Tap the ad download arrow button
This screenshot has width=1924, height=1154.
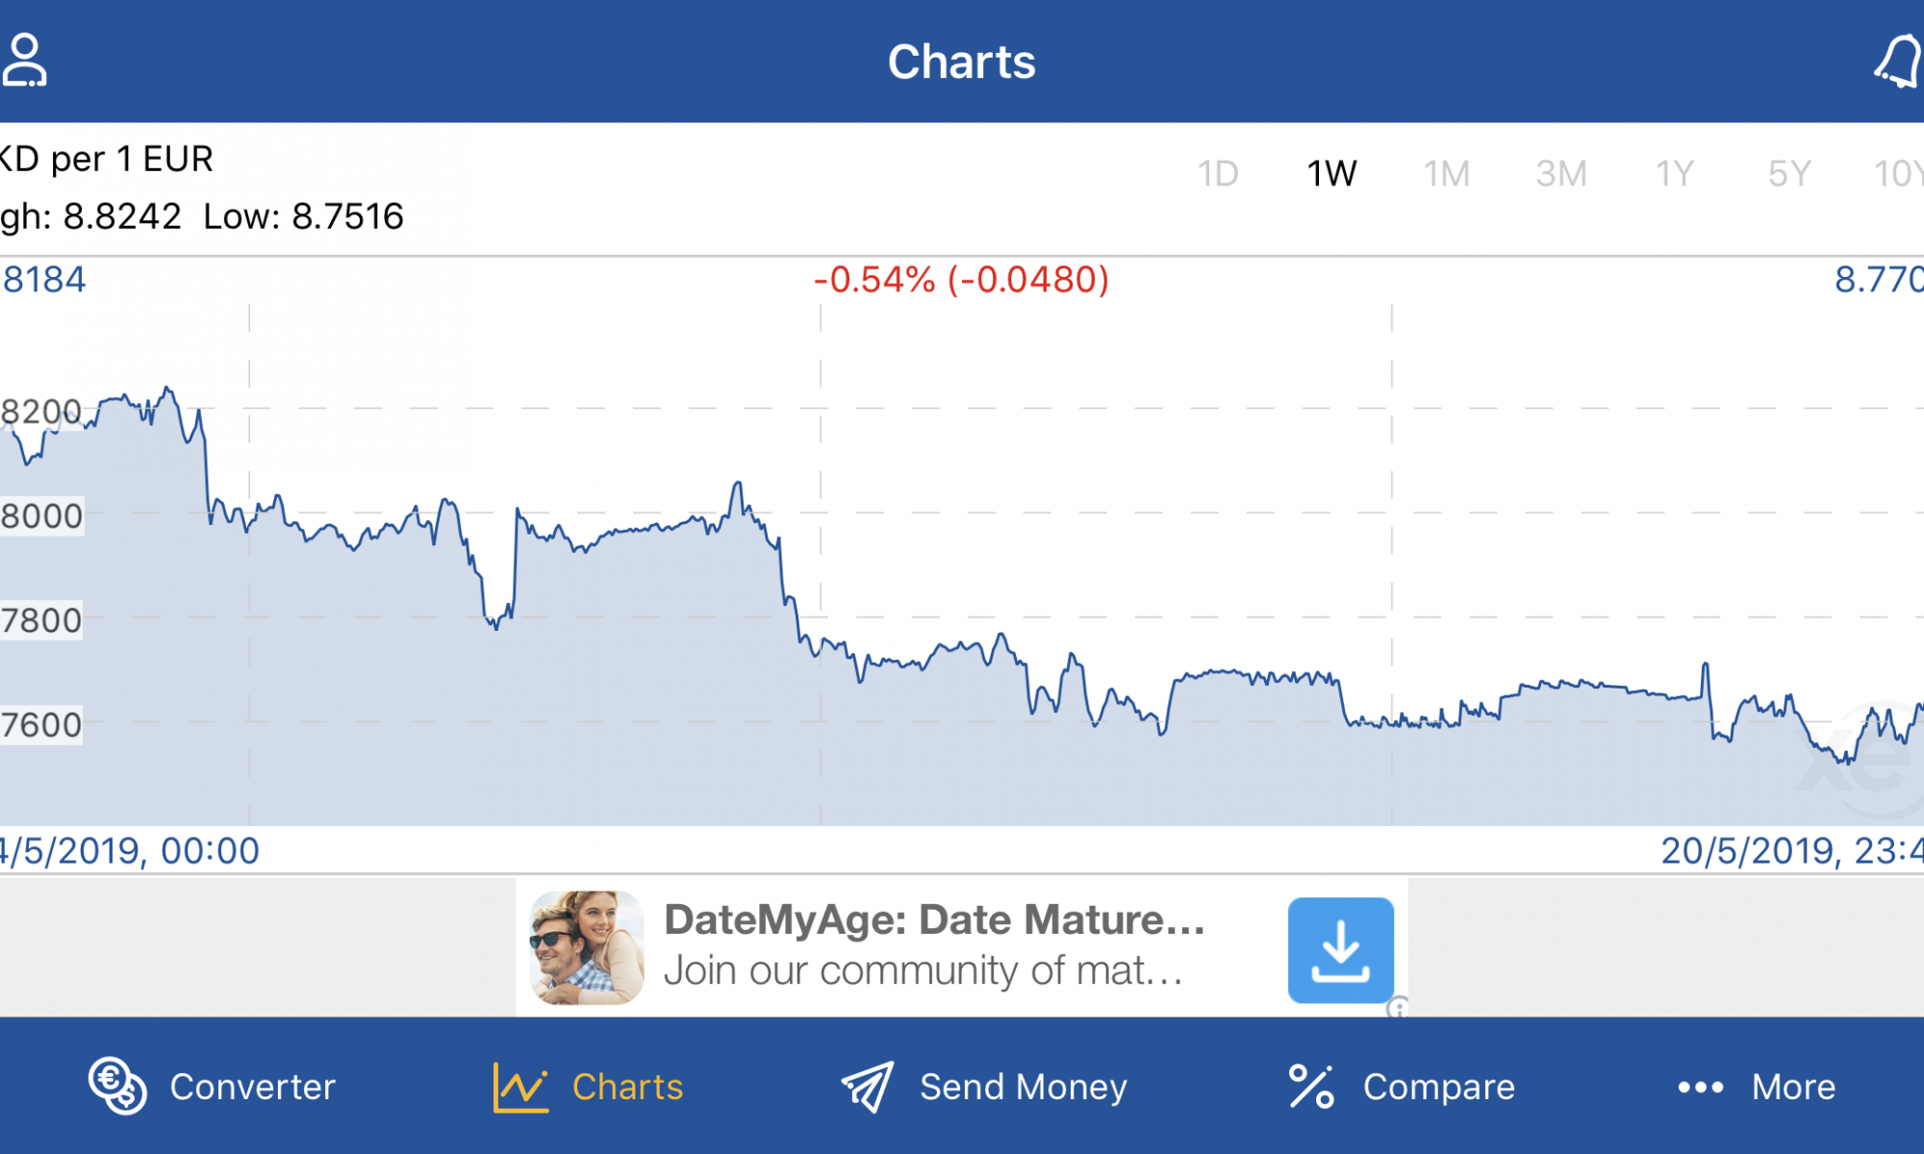coord(1341,950)
